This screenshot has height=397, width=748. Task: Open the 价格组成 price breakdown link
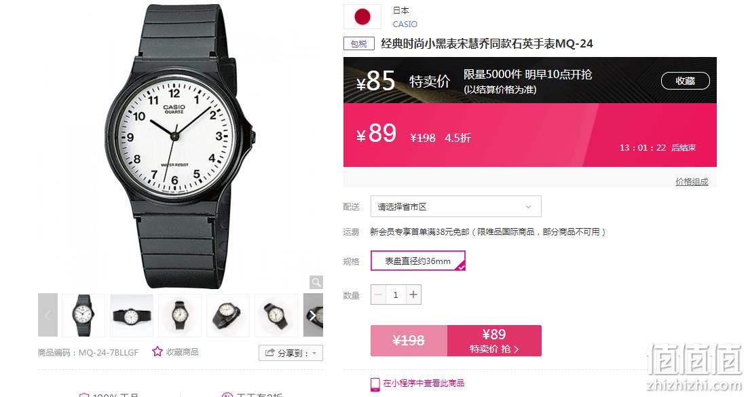click(x=692, y=181)
